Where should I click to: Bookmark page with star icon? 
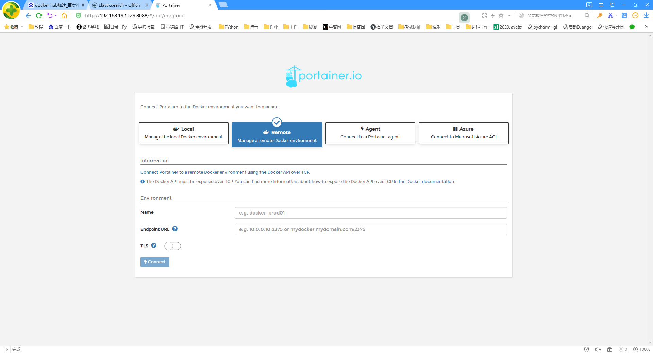(x=501, y=15)
